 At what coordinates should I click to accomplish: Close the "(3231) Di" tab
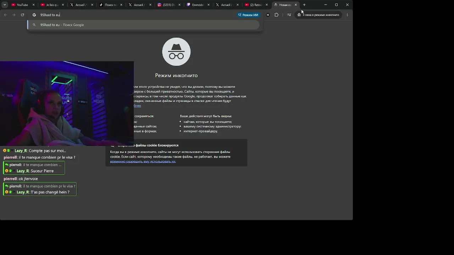tap(179, 5)
